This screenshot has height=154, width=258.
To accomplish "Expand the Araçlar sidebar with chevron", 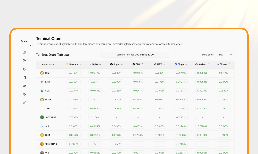I will click(30, 46).
